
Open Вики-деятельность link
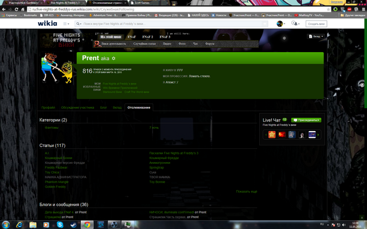[114, 44]
